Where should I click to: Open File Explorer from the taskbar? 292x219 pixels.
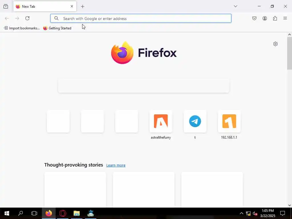(x=76, y=213)
